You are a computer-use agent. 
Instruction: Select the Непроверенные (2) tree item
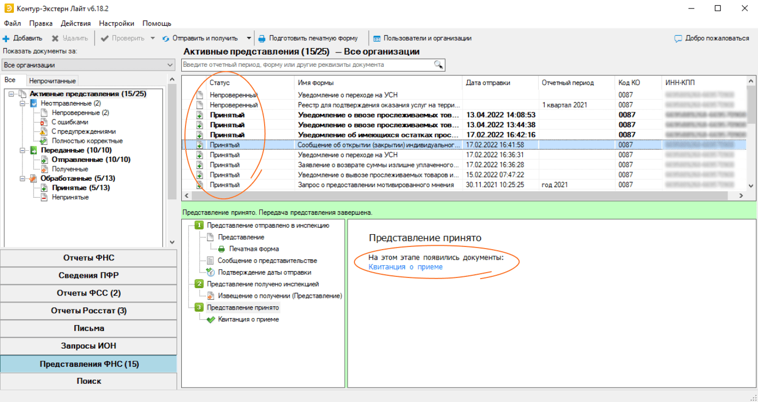point(80,113)
